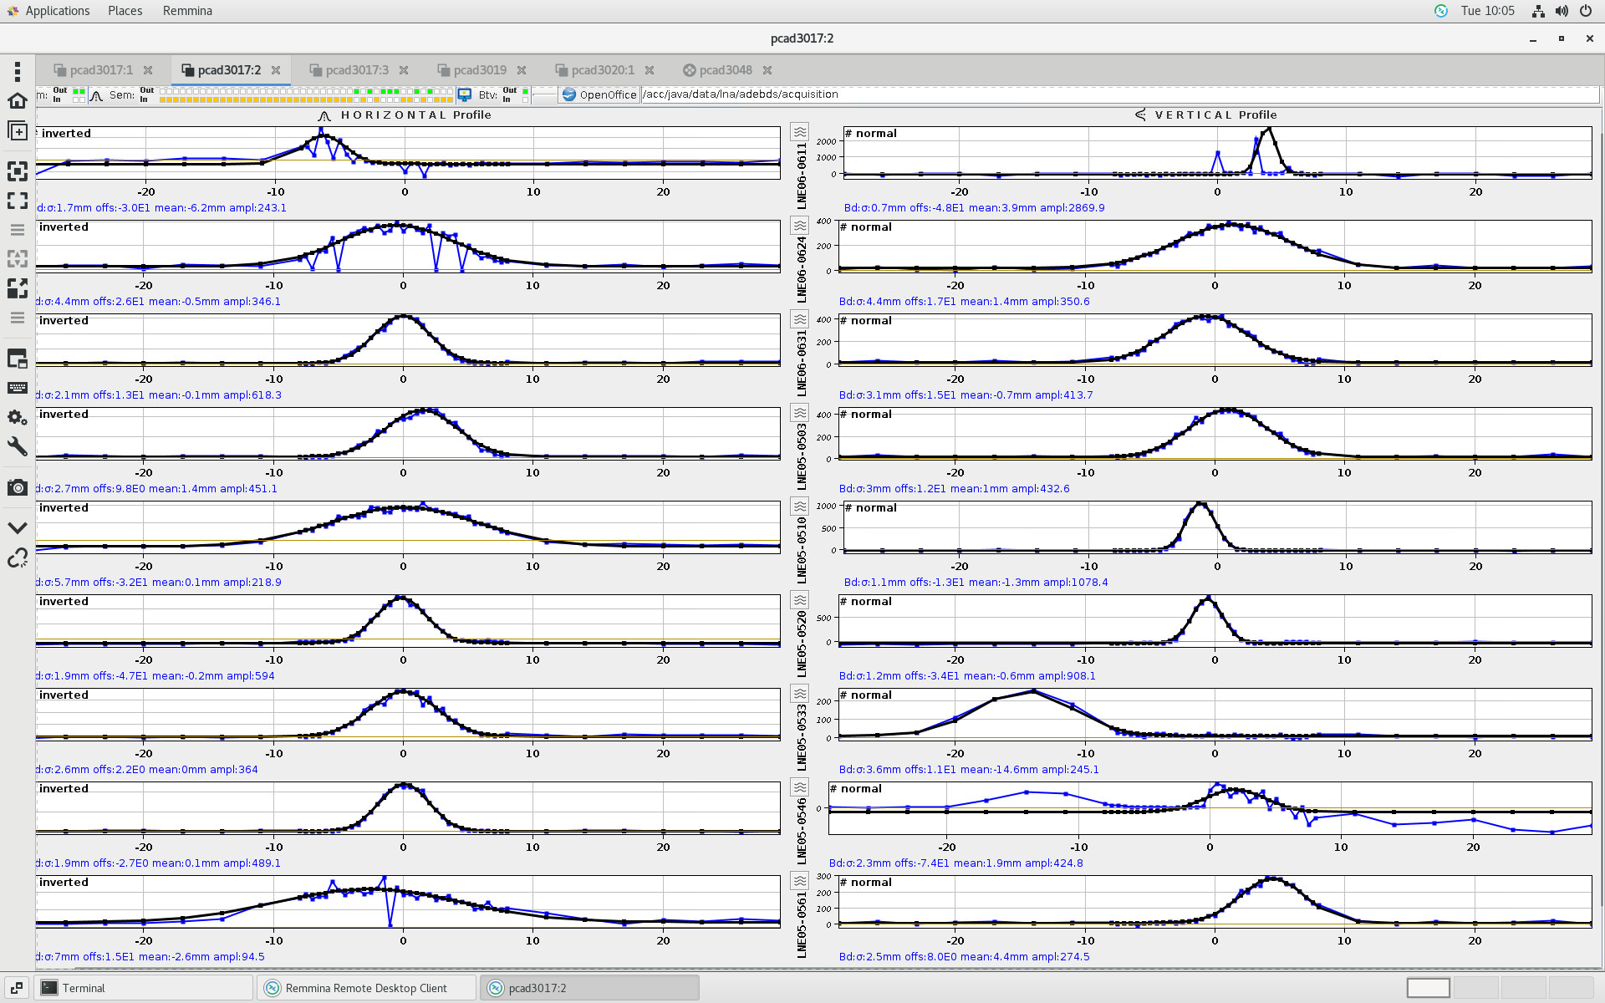Collapse the LNE06-0611 profile row
The image size is (1605, 1003).
coord(800,132)
